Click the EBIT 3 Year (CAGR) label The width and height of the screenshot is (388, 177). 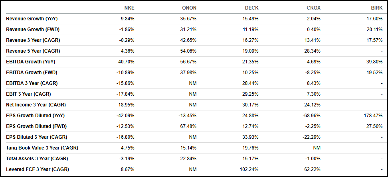click(x=28, y=94)
